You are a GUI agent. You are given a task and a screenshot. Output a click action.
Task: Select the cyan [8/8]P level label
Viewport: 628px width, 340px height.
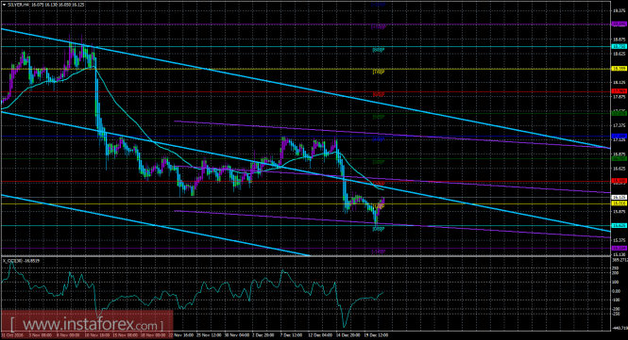pyautogui.click(x=379, y=50)
